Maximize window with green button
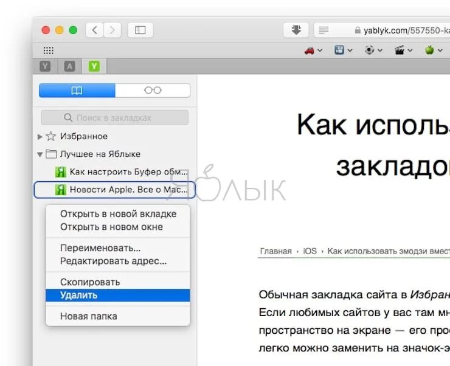This screenshot has width=450, height=366. click(x=73, y=30)
